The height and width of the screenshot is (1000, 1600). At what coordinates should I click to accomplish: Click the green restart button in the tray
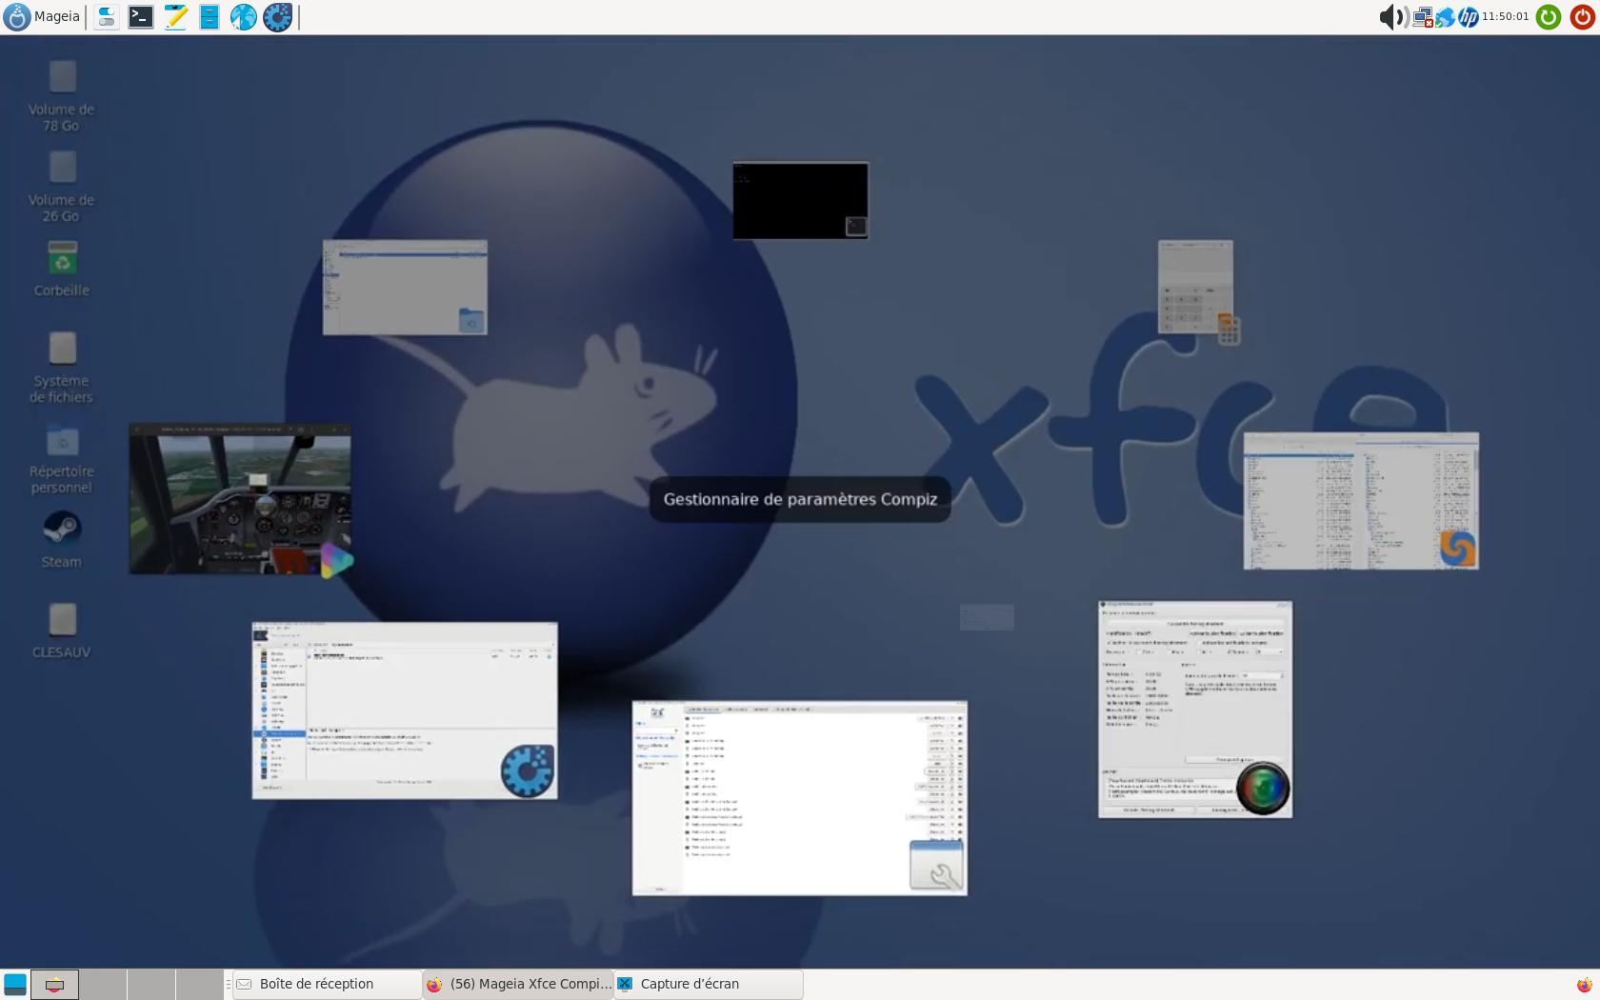click(x=1547, y=16)
